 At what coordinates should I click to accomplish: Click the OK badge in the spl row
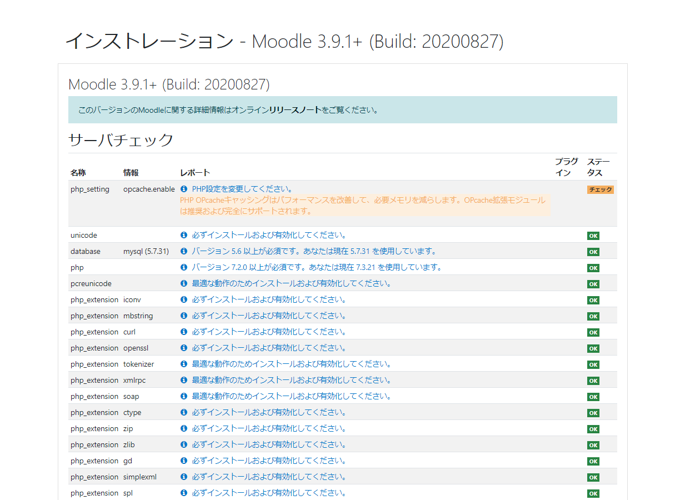[593, 493]
